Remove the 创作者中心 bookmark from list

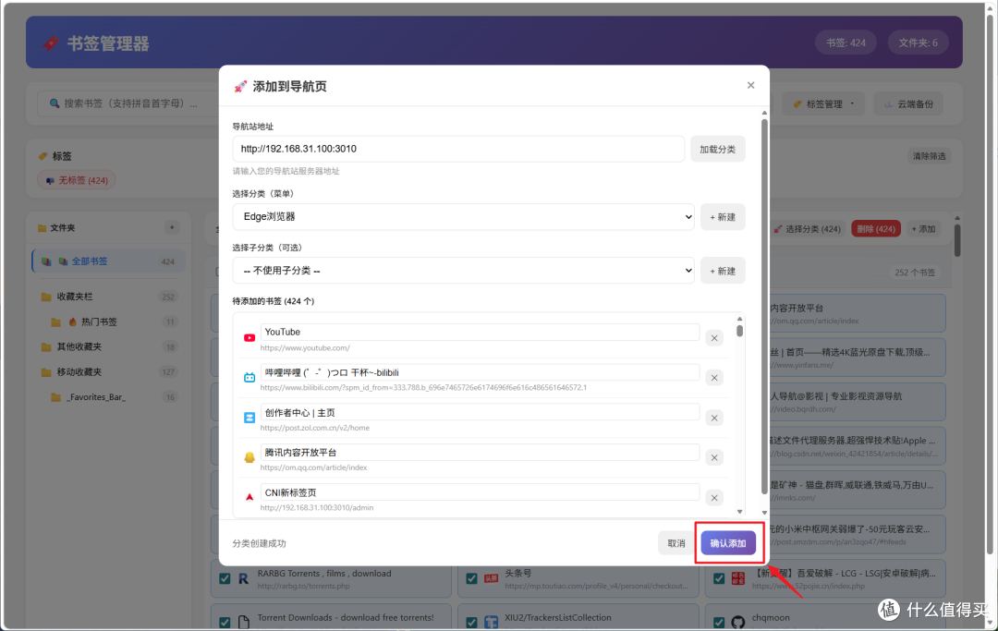714,418
